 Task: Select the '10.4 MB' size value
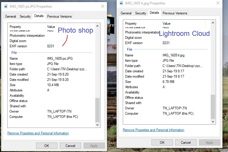(x=53, y=85)
